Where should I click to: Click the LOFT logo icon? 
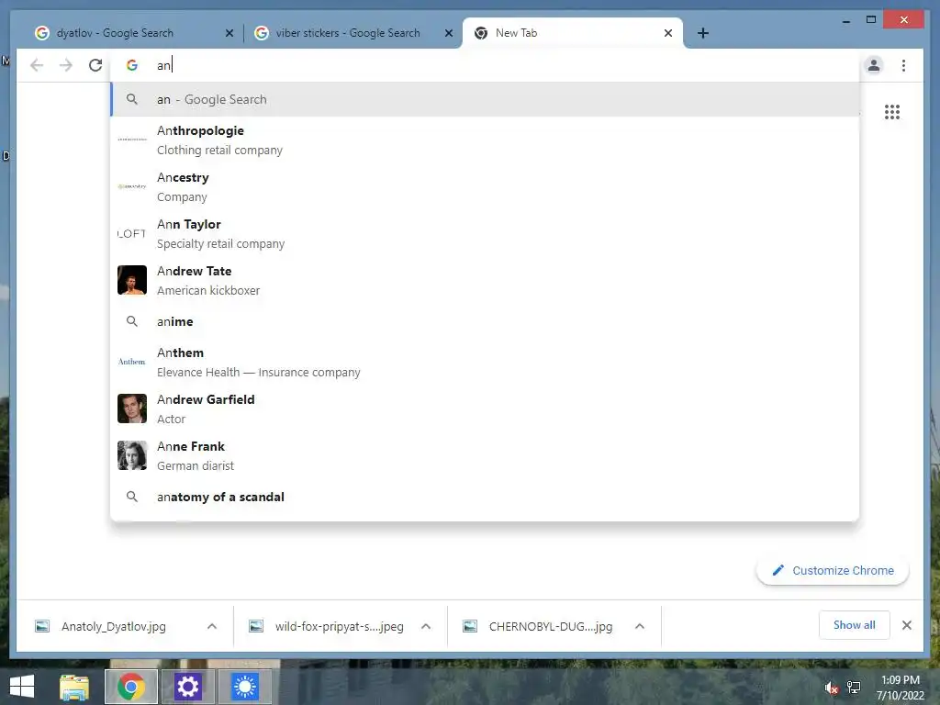pyautogui.click(x=132, y=233)
